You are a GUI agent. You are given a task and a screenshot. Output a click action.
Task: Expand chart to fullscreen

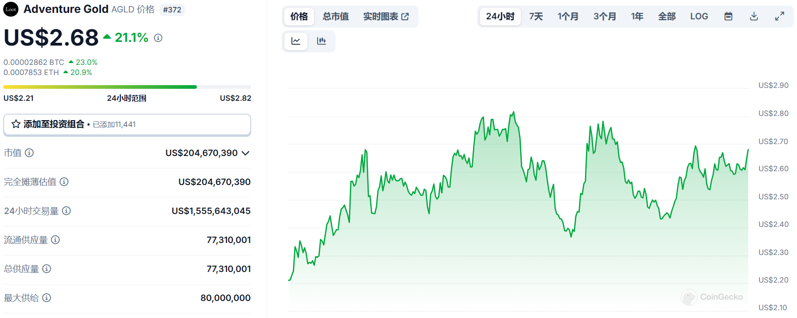tap(779, 17)
